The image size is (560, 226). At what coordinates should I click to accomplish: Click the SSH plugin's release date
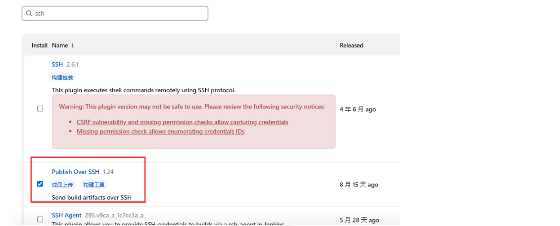pos(358,110)
